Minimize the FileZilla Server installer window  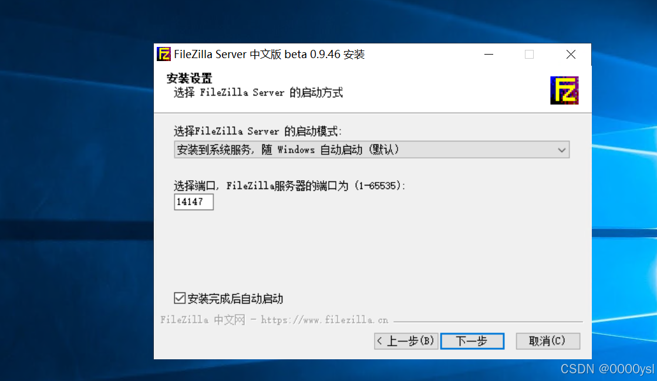click(x=488, y=55)
